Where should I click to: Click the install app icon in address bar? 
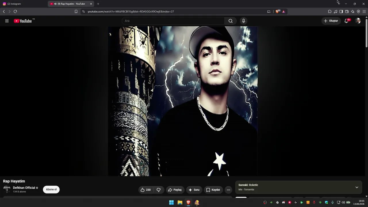269,11
